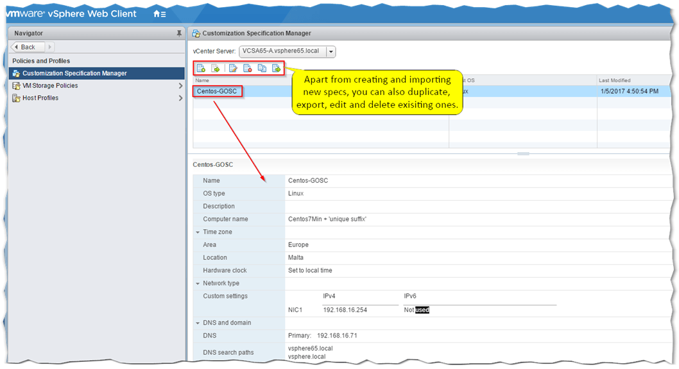
Task: Edit the selected specification pencil icon
Action: point(233,69)
